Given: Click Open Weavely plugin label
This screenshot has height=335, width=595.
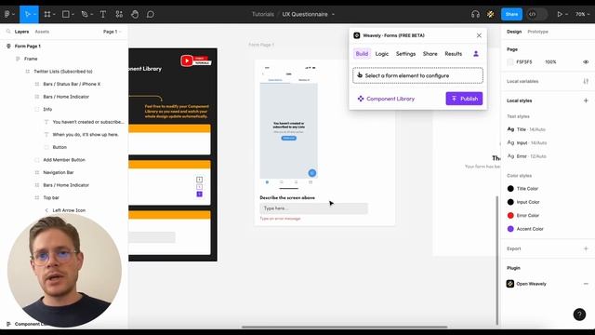Looking at the screenshot, I should (x=531, y=284).
